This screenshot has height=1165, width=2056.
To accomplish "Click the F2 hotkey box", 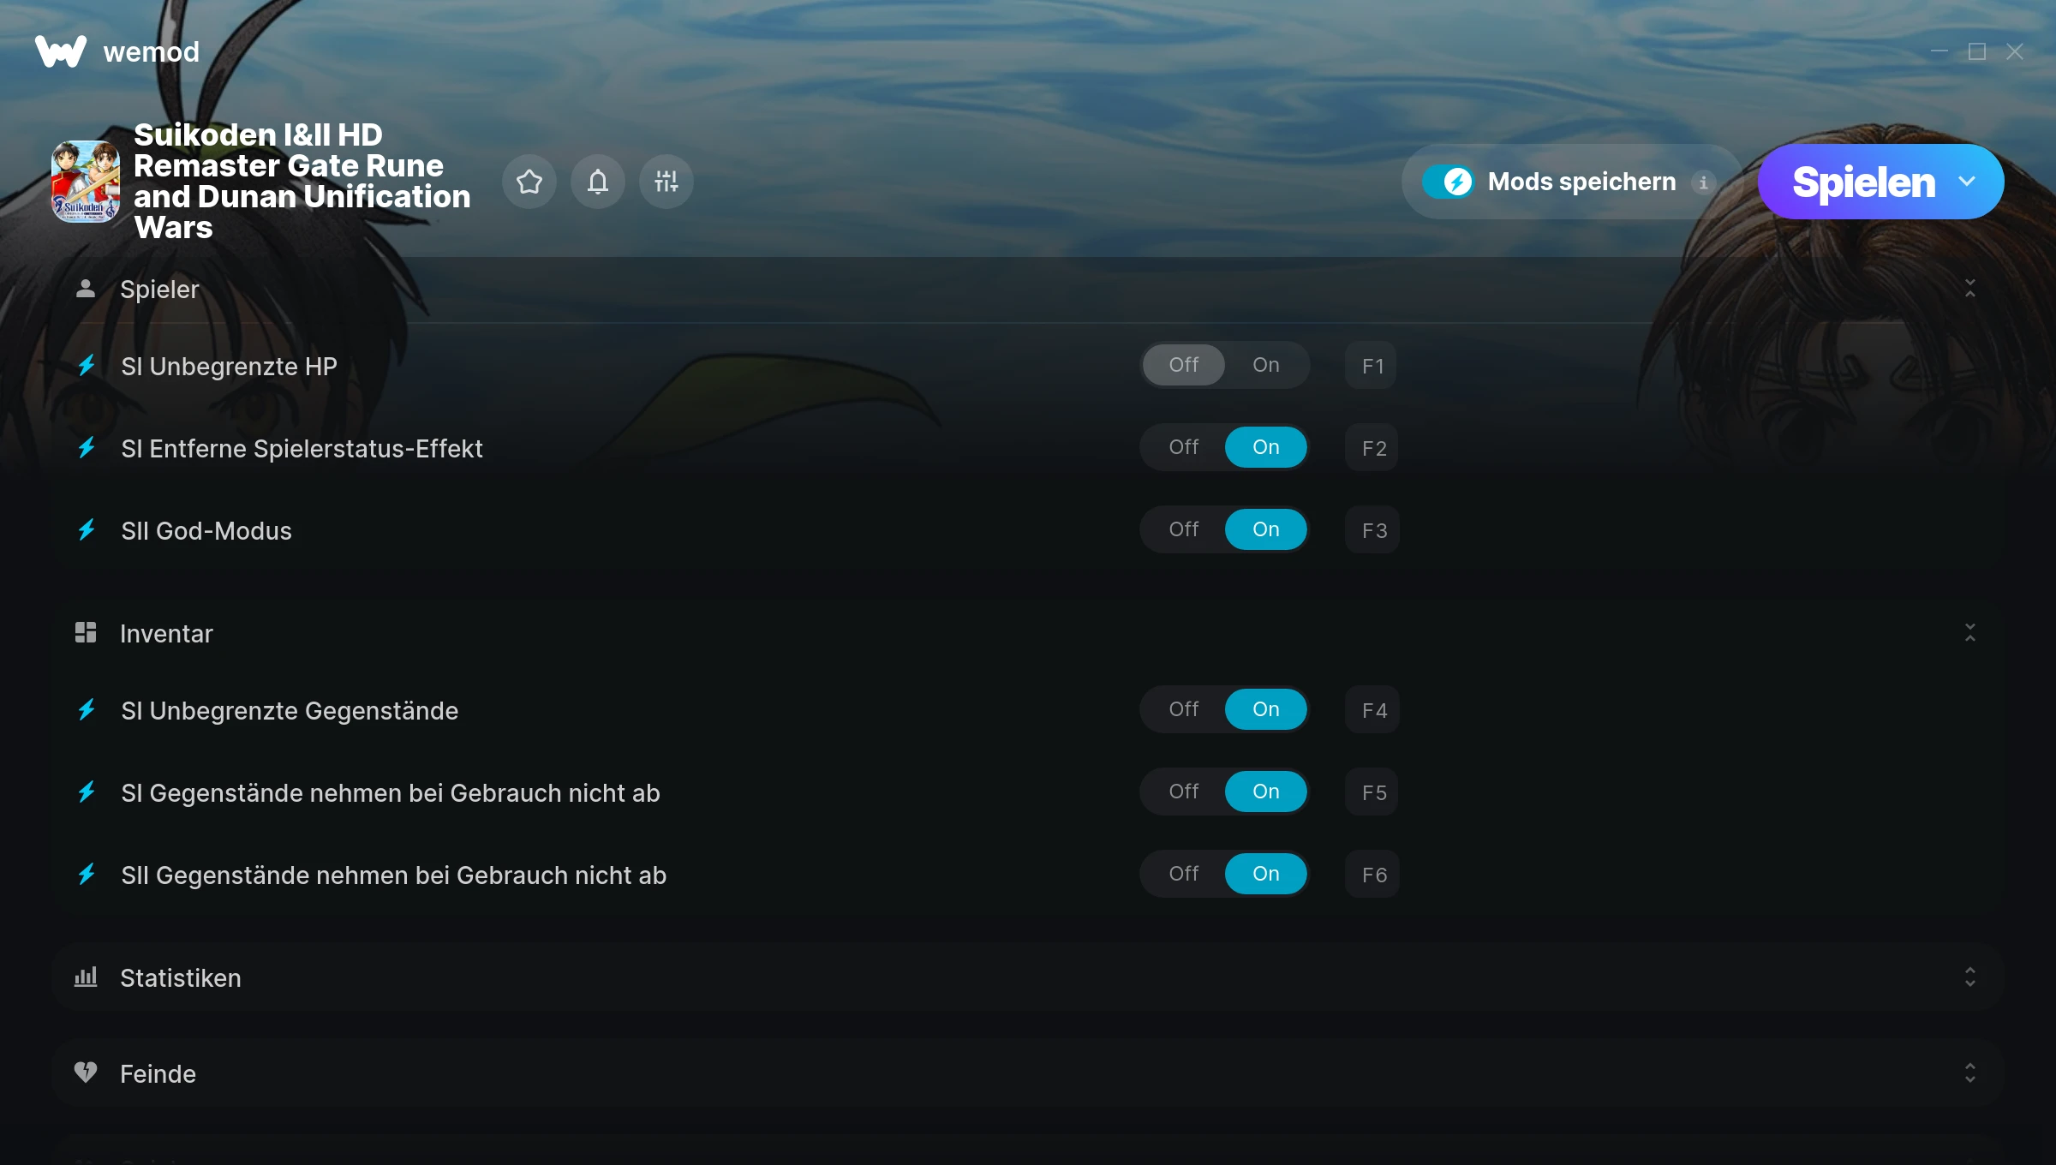I will pos(1372,448).
